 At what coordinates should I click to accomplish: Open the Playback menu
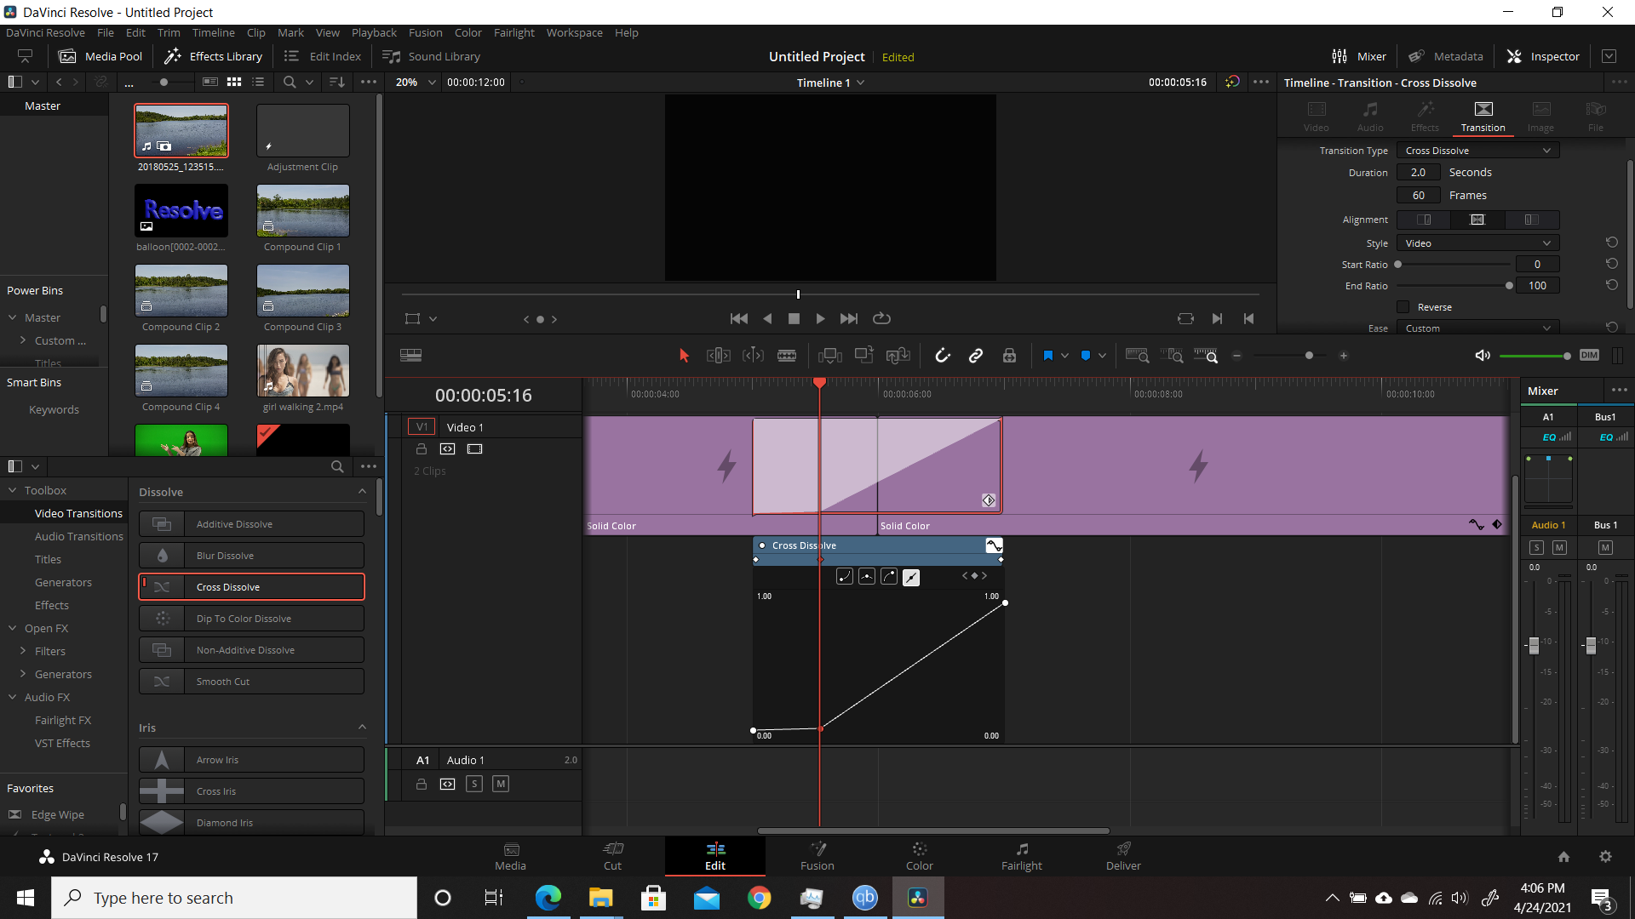tap(374, 32)
